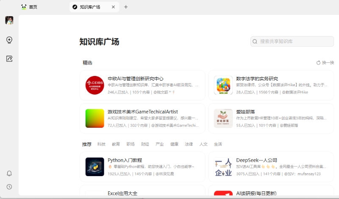Click the refresh icon next to 换一换
This screenshot has height=199, width=339.
[x=318, y=63]
